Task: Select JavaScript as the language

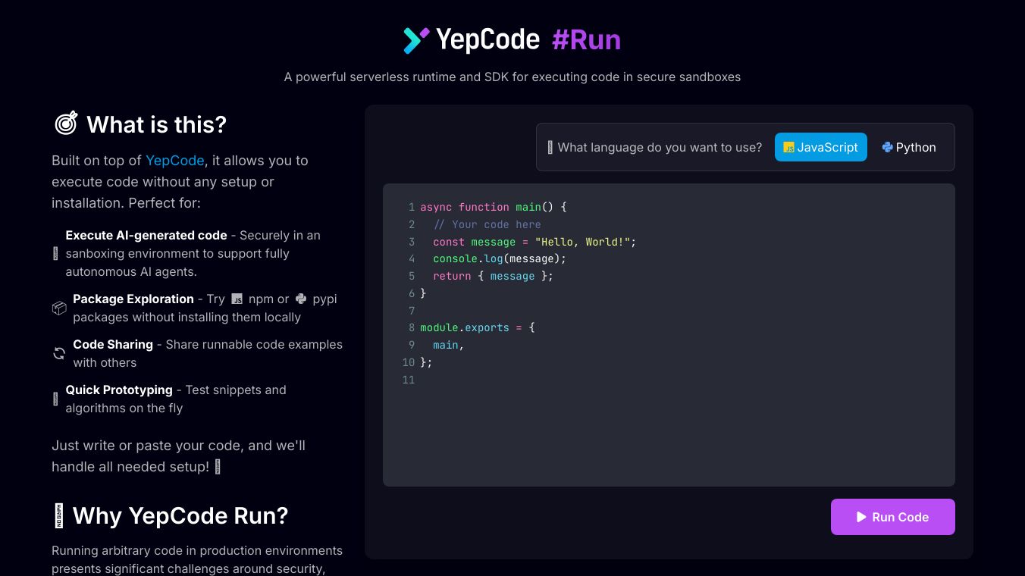Action: [x=820, y=147]
